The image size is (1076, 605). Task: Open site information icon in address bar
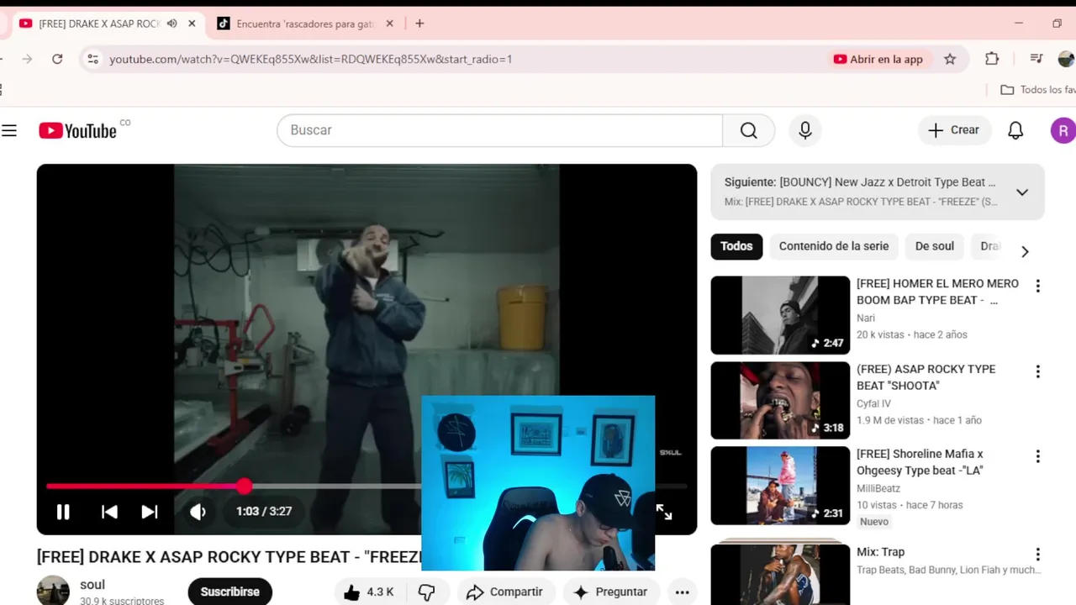[93, 59]
